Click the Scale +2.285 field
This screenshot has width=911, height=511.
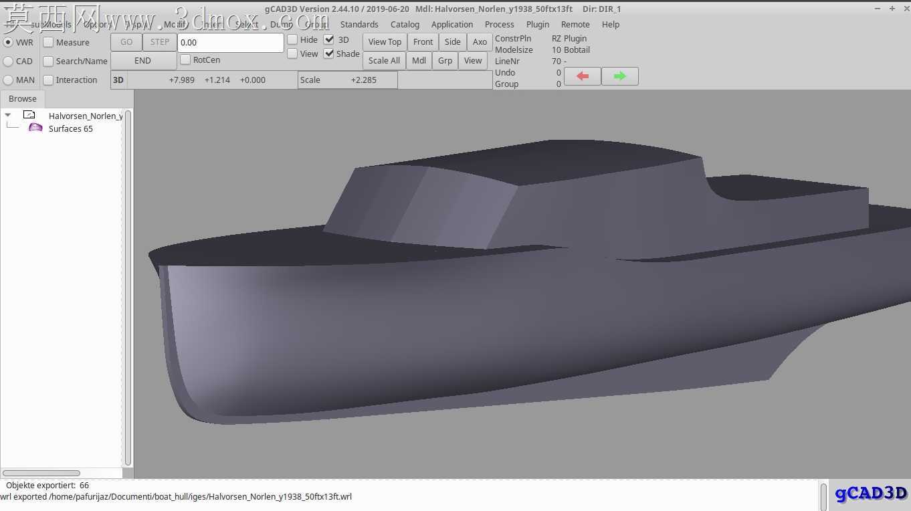pyautogui.click(x=348, y=80)
